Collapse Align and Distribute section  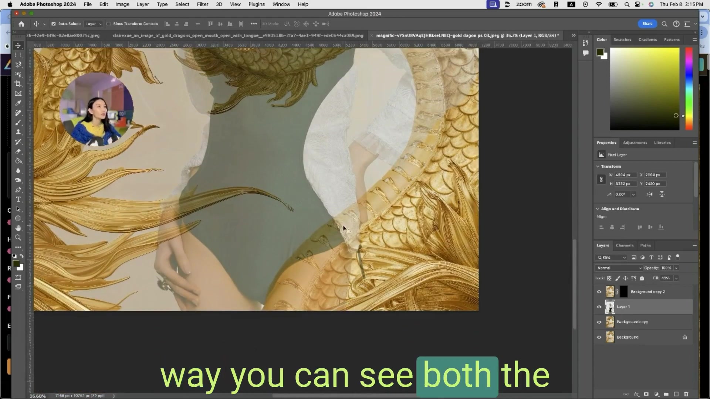(x=598, y=209)
